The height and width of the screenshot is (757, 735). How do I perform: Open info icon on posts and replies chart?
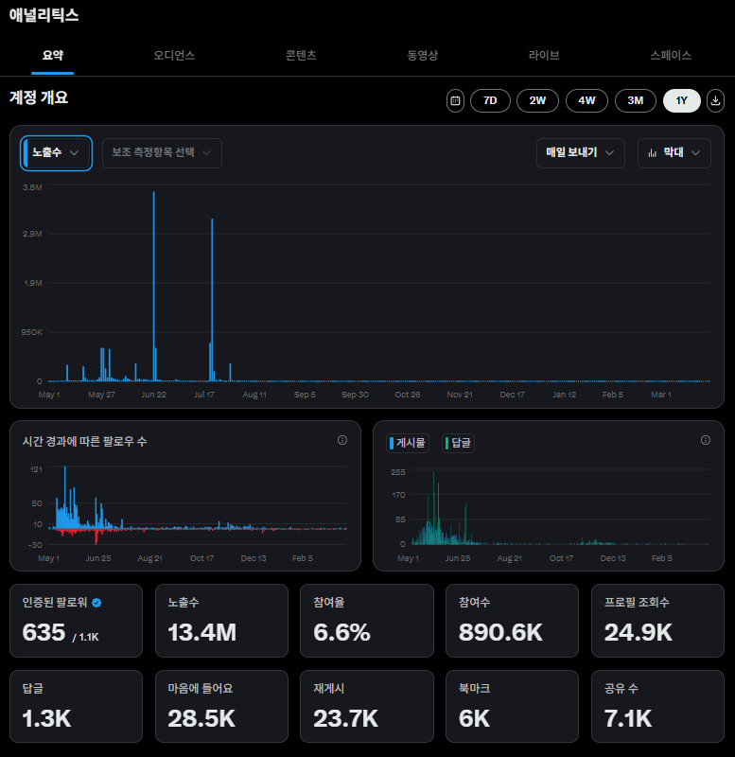[x=705, y=440]
